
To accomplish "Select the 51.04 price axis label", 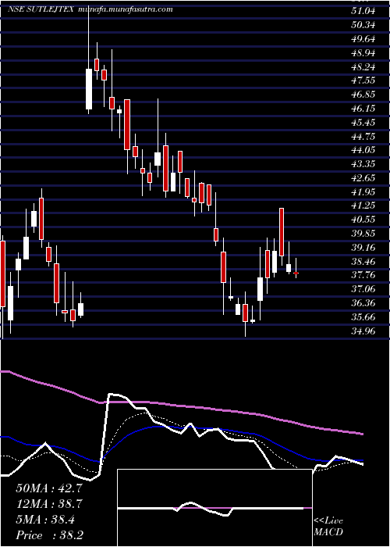I will [x=363, y=11].
